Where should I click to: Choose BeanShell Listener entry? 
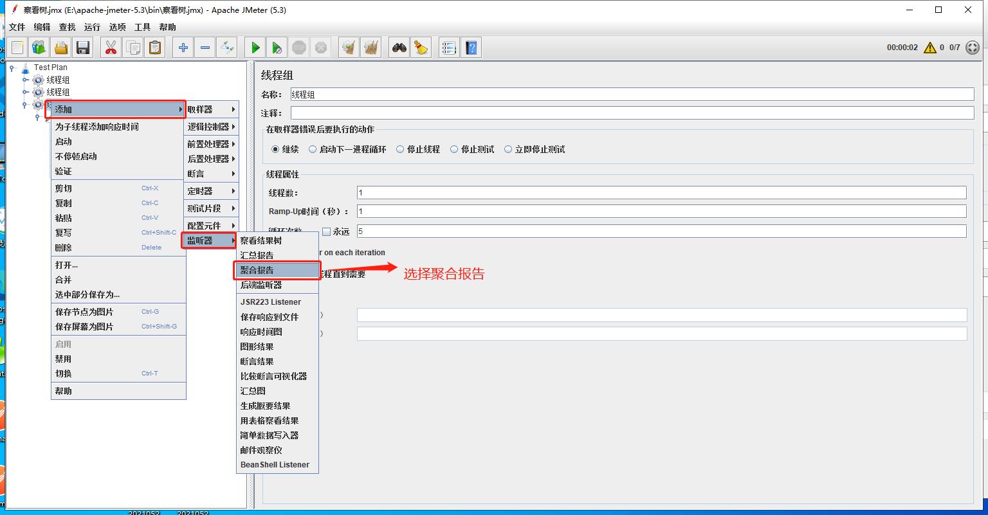(x=277, y=465)
